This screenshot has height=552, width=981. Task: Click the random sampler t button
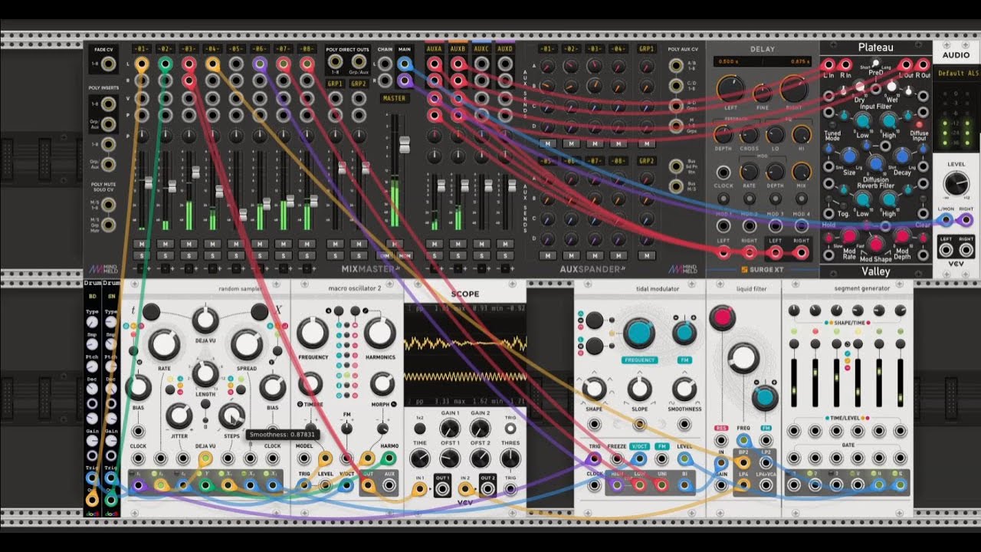pos(151,311)
